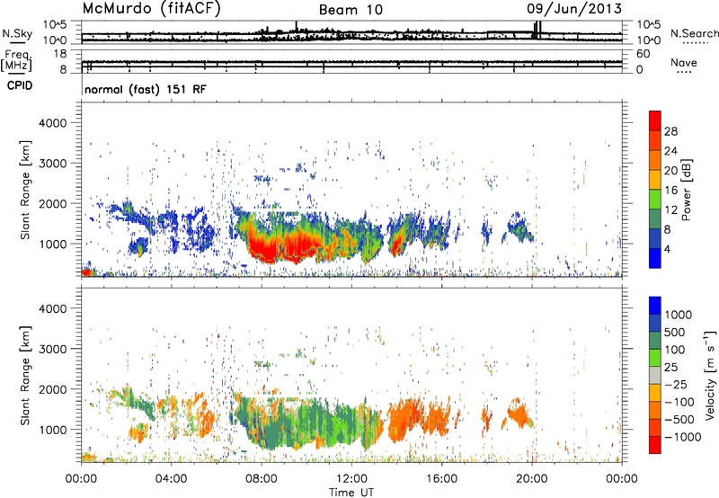Pick the red velocity segment below -1000
This screenshot has height=498, width=719.
pyautogui.click(x=655, y=445)
